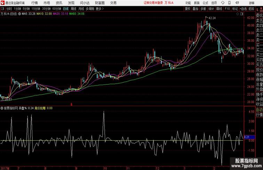The image size is (263, 170).
Task: Switch to 月线 monthly period
Action: (81, 9)
